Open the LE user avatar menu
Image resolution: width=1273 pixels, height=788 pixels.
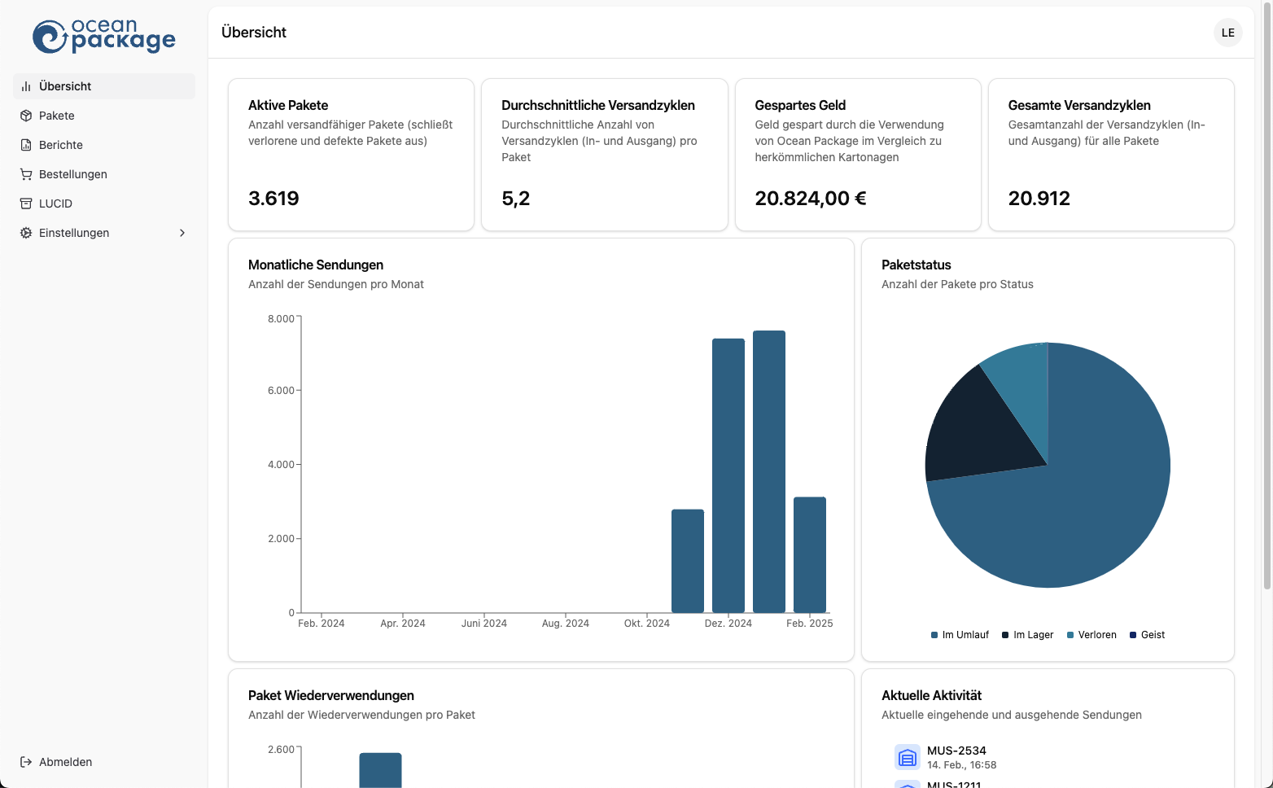1227,33
